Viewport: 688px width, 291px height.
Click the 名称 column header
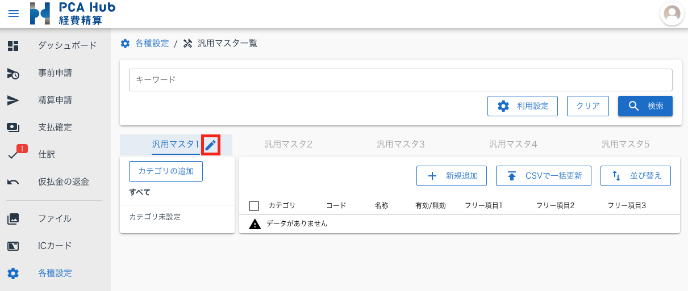coord(381,206)
